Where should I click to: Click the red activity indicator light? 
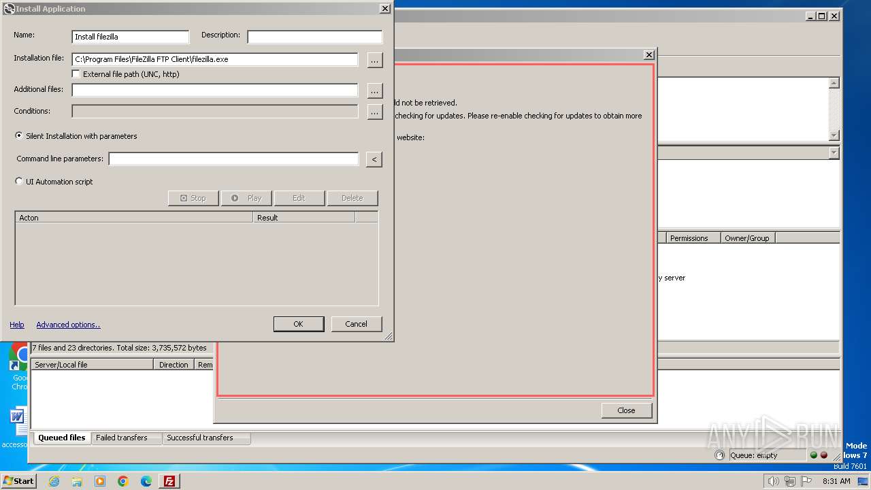coord(824,455)
